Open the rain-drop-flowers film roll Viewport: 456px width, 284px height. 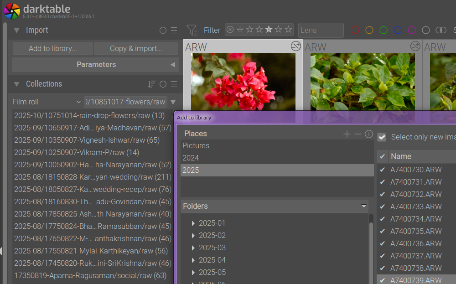coord(89,116)
